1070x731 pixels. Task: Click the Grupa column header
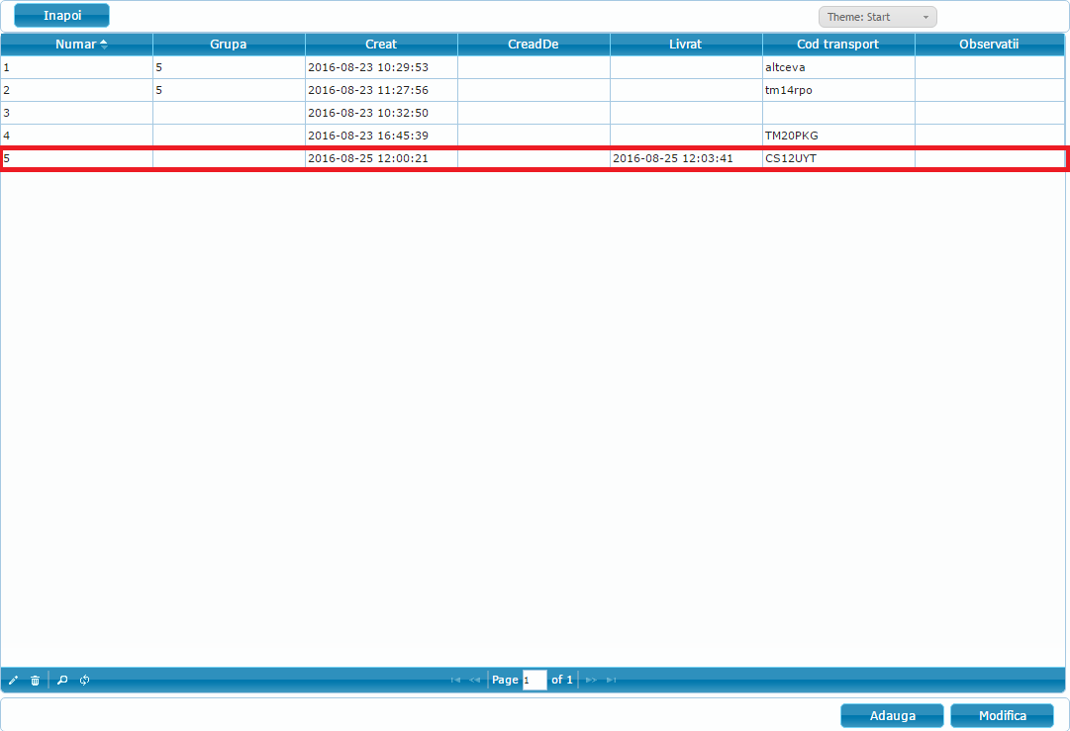click(x=228, y=44)
